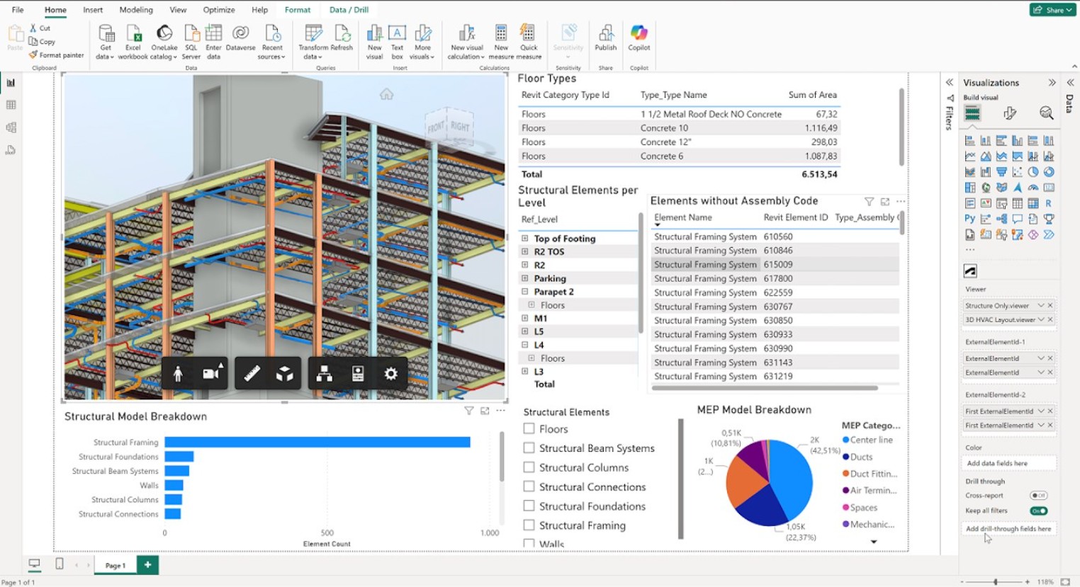This screenshot has height=587, width=1080.
Task: Select the Python visual icon
Action: (969, 217)
